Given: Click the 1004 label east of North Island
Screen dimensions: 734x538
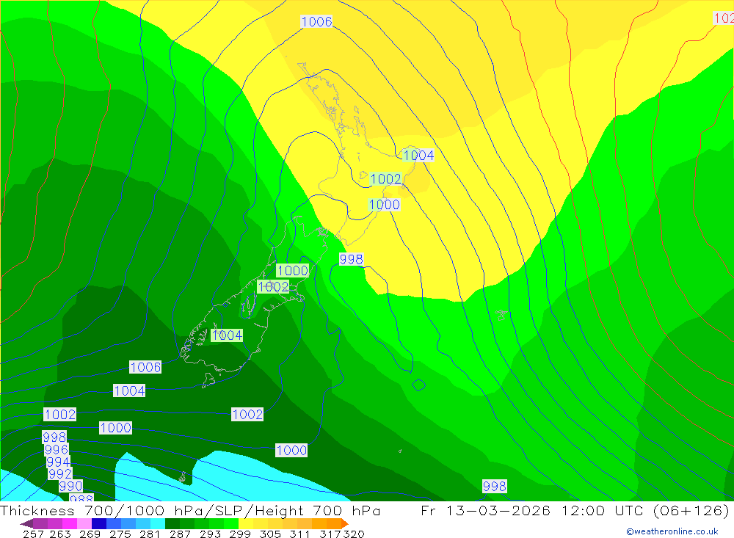Looking at the screenshot, I should point(418,156).
